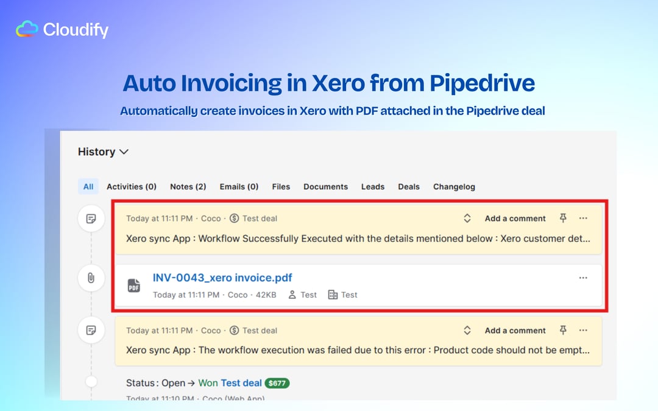Click the dollar icon beside Test deal
The width and height of the screenshot is (658, 411).
pos(233,218)
